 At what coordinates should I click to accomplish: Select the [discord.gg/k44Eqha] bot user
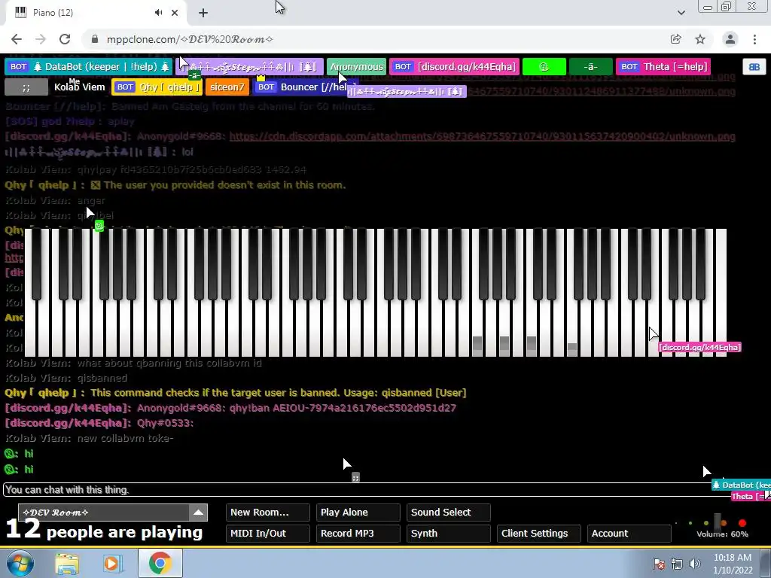[x=454, y=67]
